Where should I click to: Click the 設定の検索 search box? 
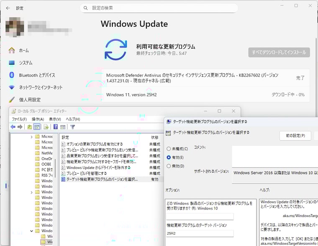point(159,8)
